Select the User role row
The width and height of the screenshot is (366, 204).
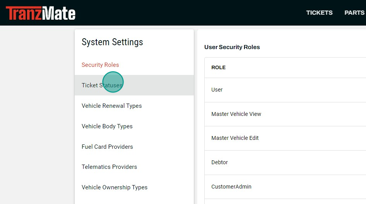pos(285,90)
